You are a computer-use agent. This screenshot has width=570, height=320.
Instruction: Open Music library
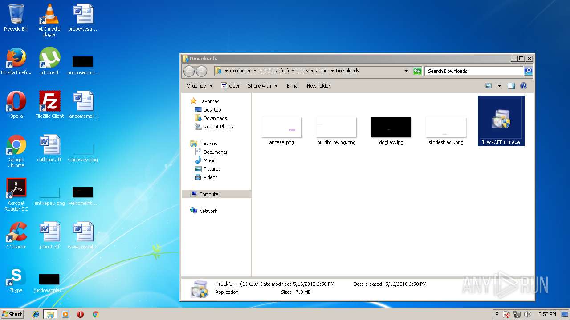(209, 160)
